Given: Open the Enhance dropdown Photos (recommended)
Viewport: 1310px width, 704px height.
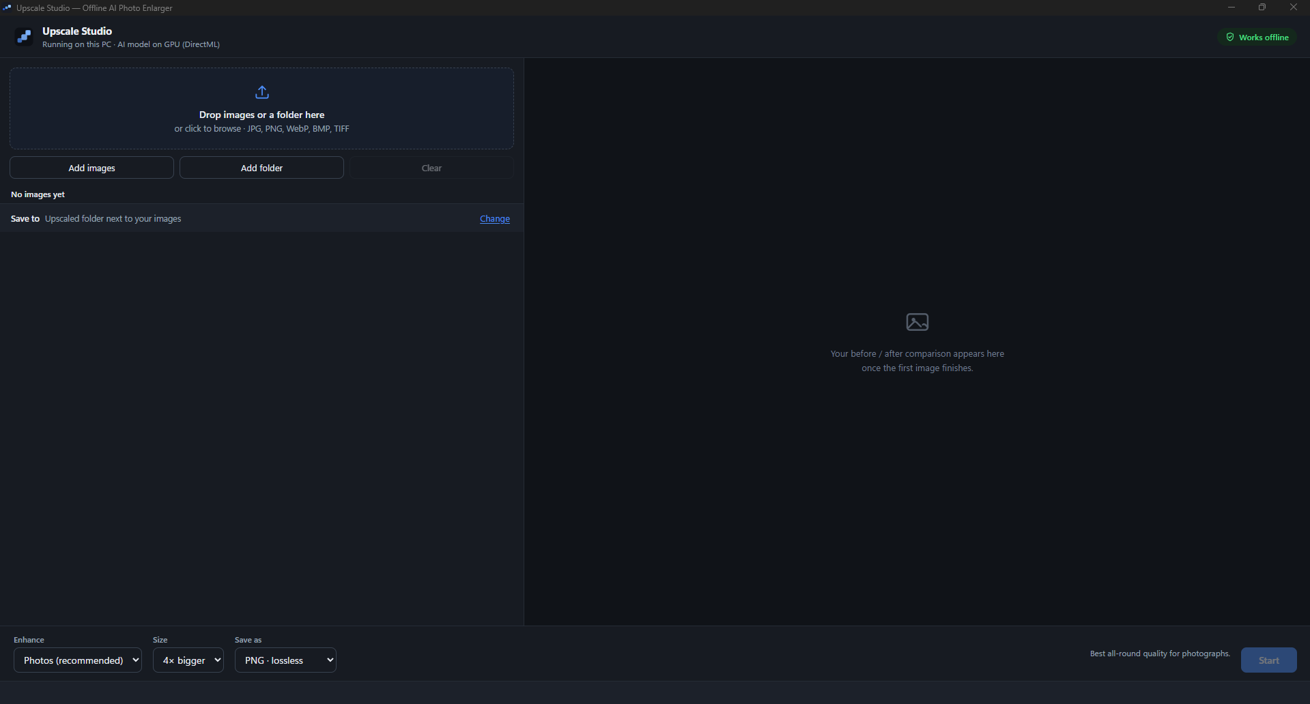Looking at the screenshot, I should [x=78, y=660].
